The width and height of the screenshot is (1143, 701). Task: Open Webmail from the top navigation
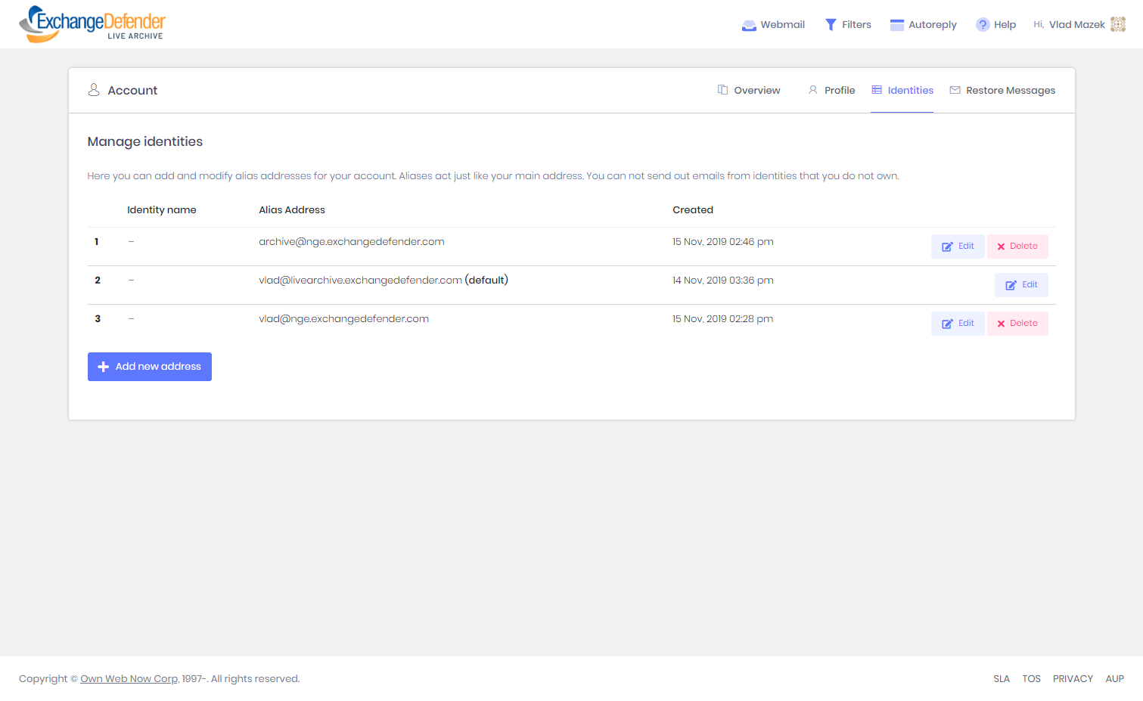point(773,25)
